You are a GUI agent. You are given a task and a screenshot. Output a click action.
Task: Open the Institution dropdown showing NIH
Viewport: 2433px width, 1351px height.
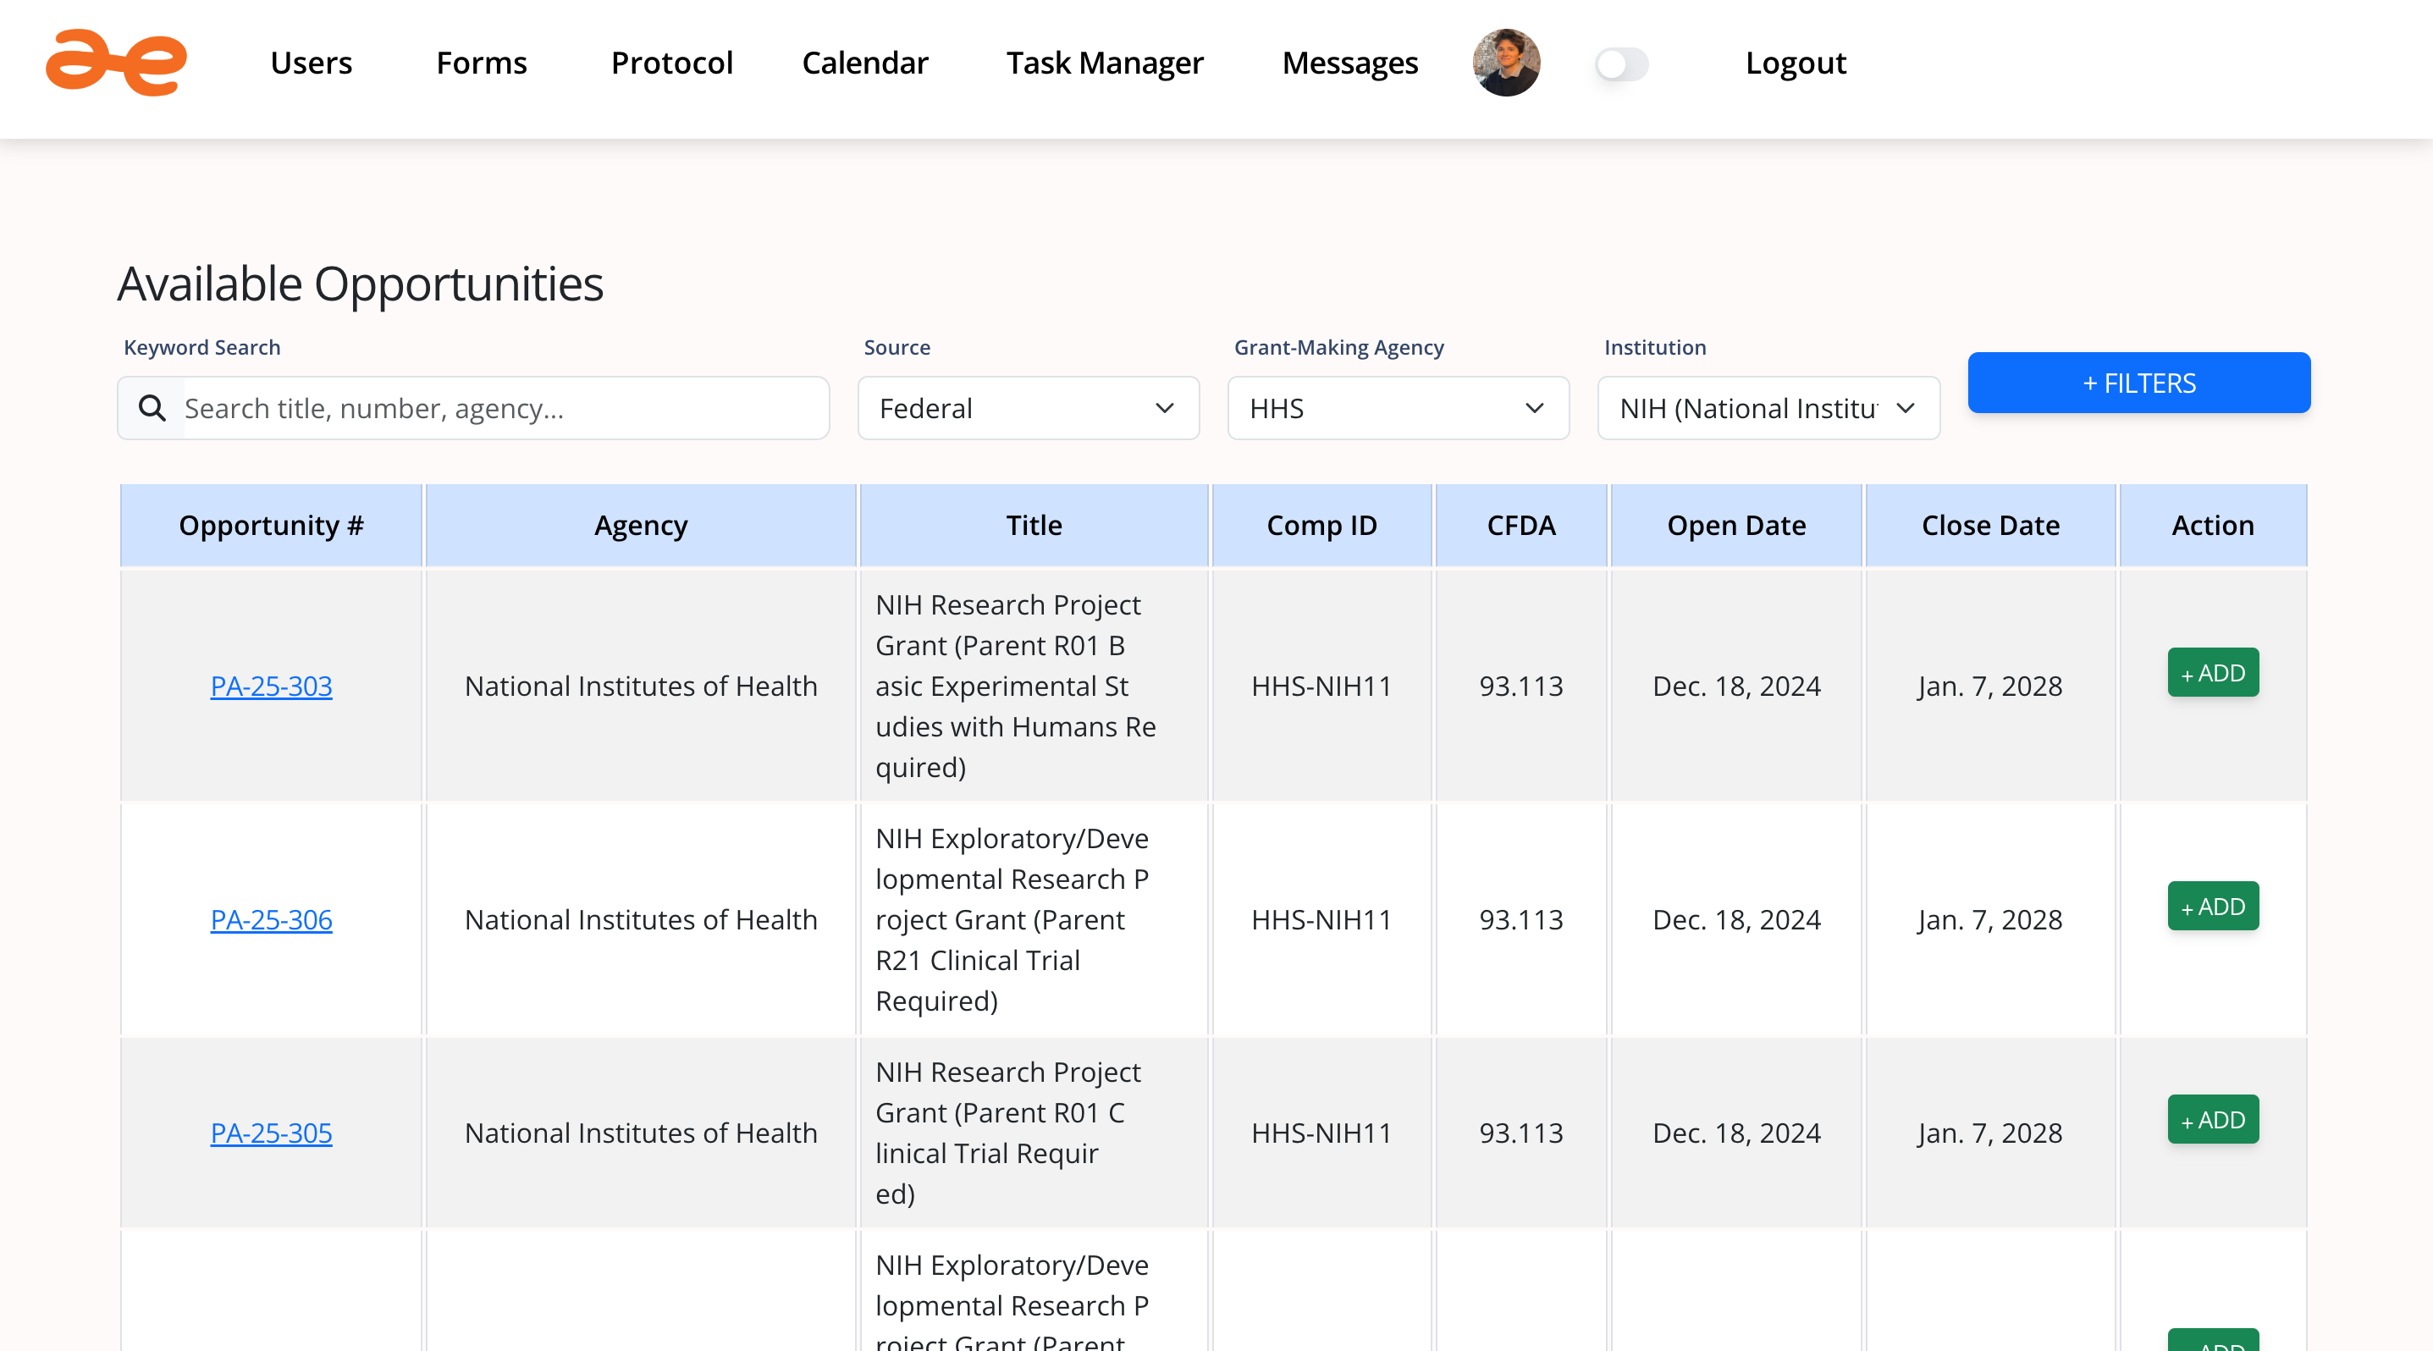pyautogui.click(x=1767, y=408)
